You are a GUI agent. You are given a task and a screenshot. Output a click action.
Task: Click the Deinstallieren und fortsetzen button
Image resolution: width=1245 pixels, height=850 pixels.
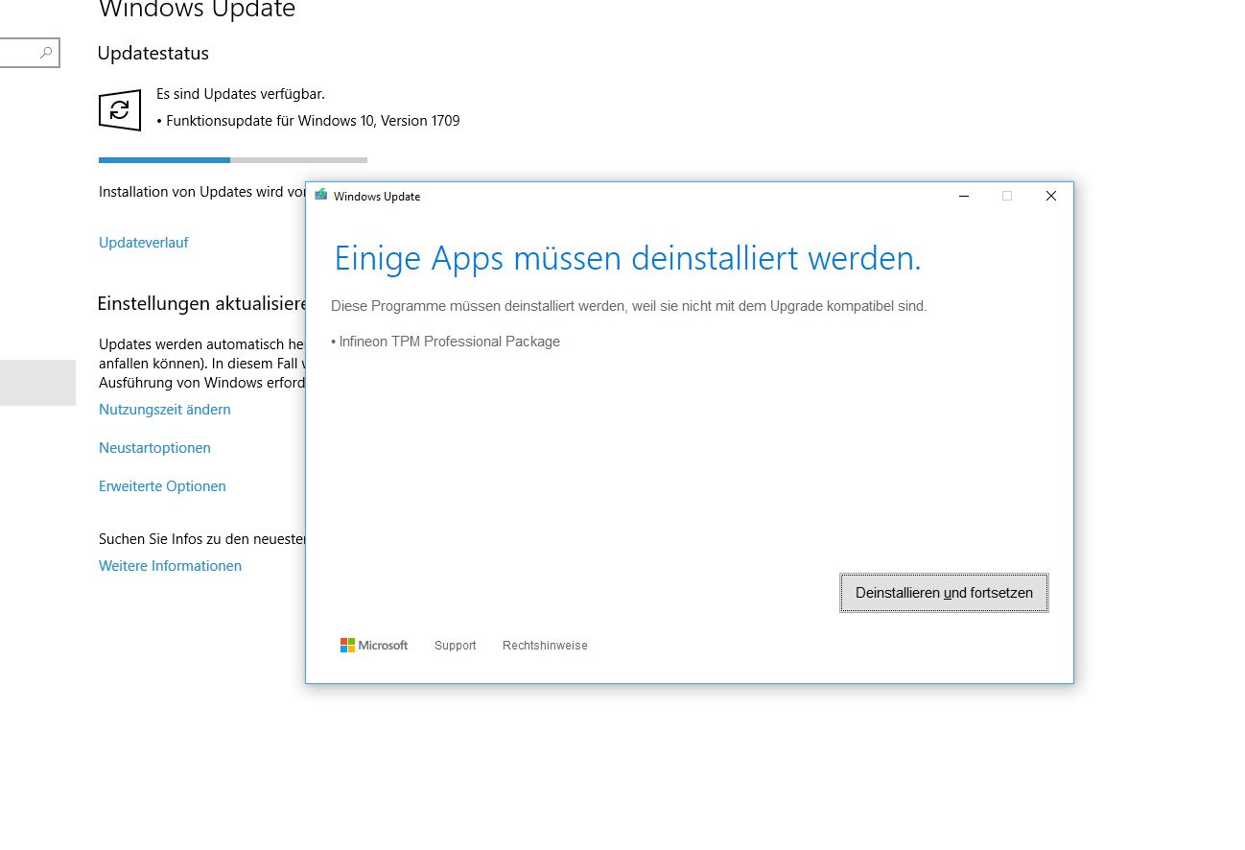click(944, 593)
